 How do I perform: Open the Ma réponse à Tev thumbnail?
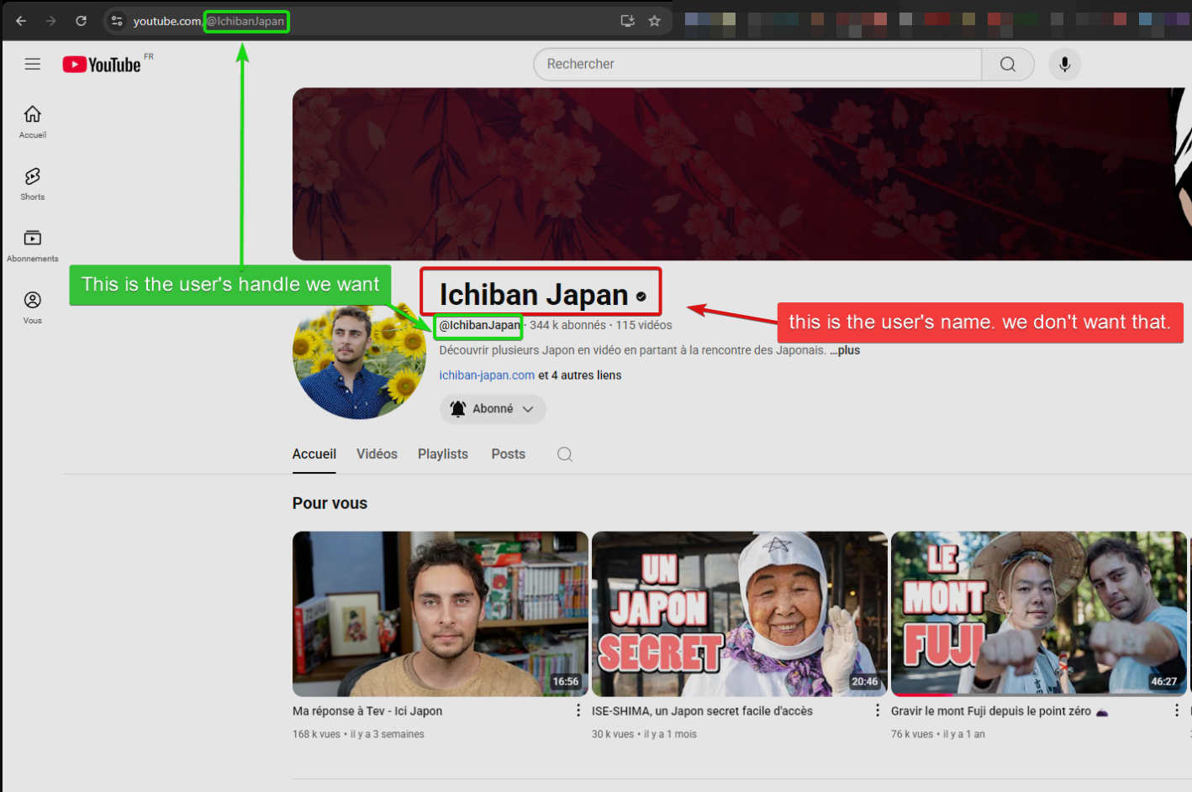[440, 614]
